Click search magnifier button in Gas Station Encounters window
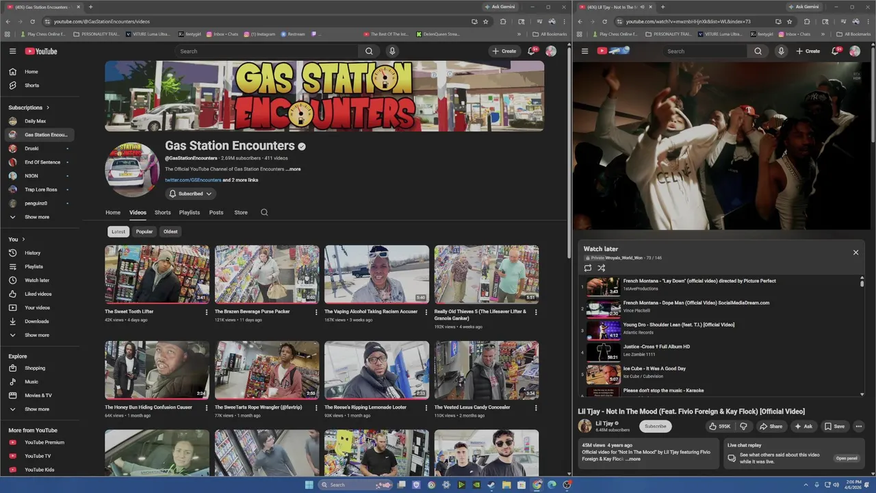Screen dimensions: 876x493 click(369, 51)
